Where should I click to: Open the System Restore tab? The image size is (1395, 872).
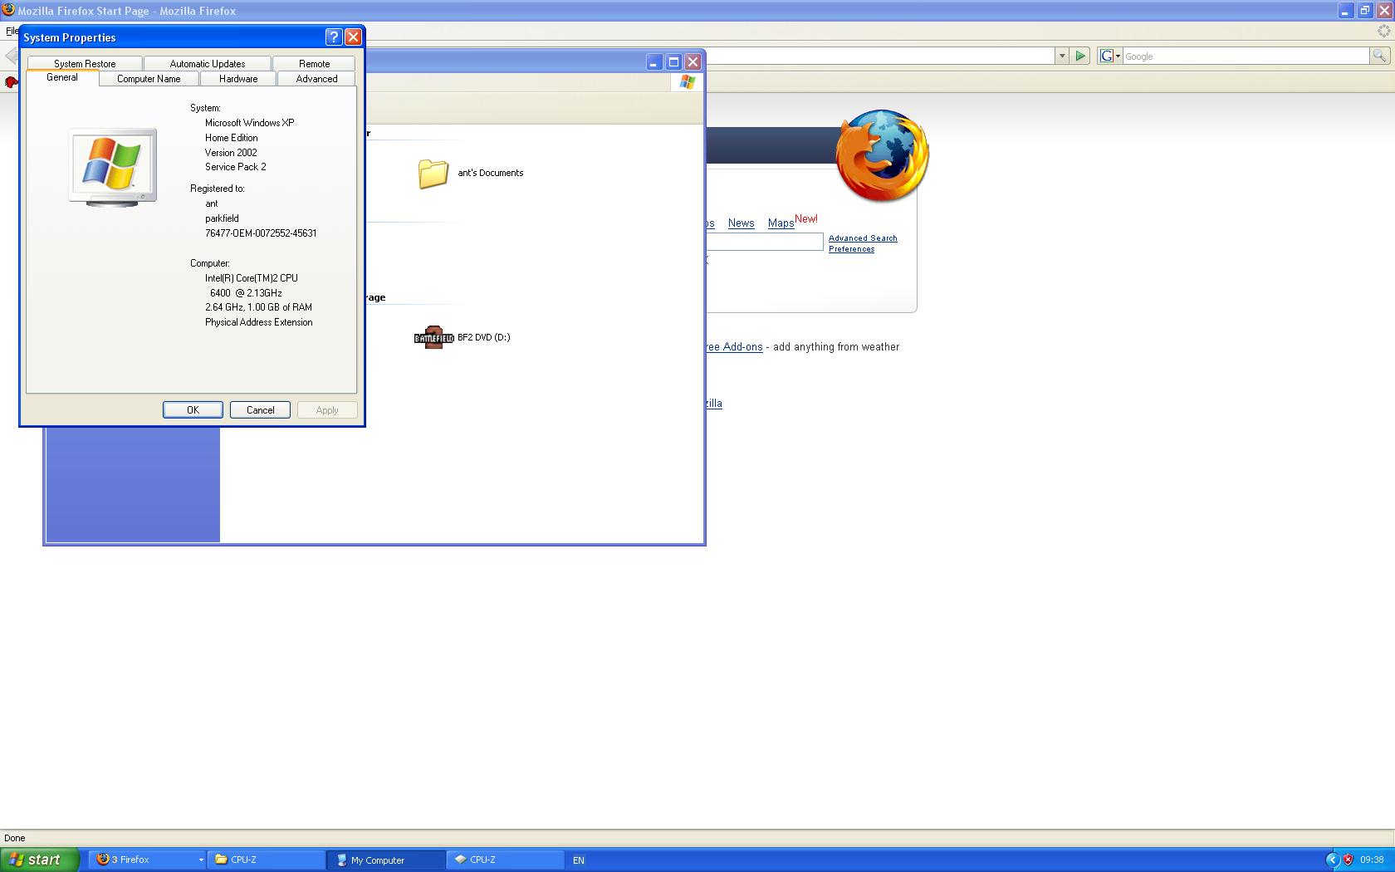[85, 64]
